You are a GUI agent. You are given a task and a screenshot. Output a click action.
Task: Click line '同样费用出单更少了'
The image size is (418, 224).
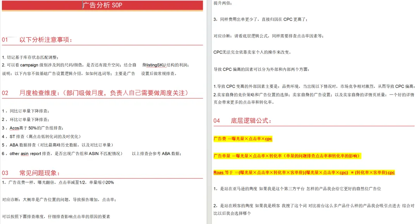coord(261,19)
